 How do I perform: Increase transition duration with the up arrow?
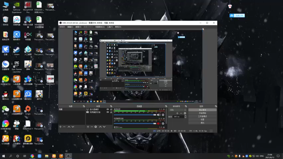185,116
